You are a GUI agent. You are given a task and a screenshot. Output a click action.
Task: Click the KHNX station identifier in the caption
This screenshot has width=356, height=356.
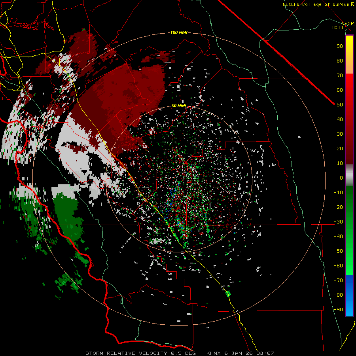(214, 353)
